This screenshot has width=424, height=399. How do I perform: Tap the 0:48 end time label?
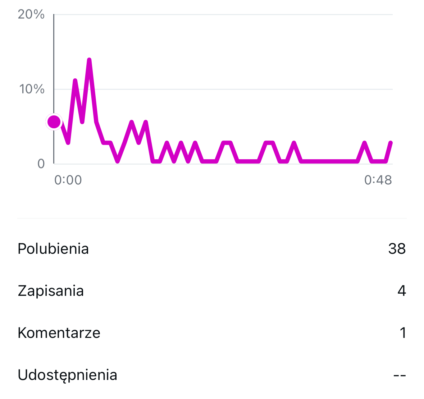pyautogui.click(x=378, y=180)
